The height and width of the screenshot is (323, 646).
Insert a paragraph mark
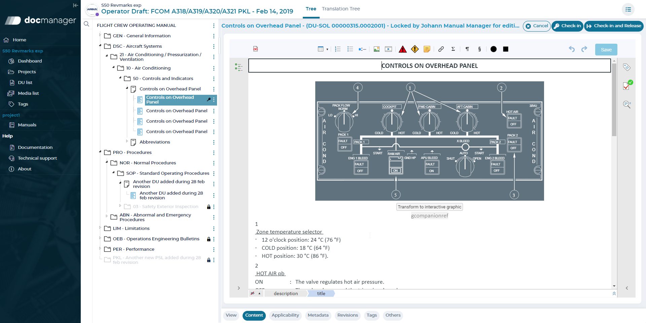[467, 49]
